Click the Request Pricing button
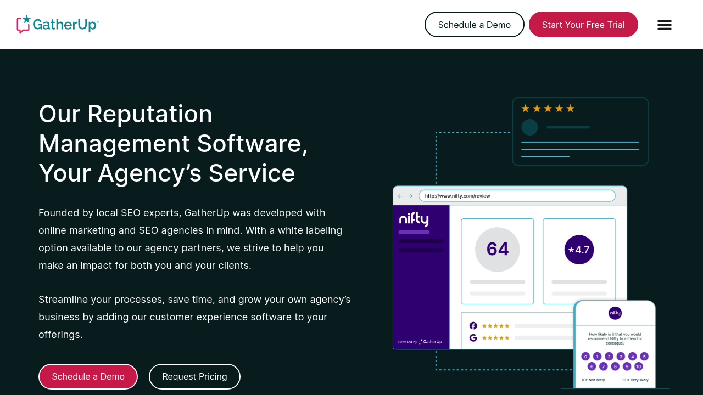Screen dimensions: 703x395 (194, 376)
